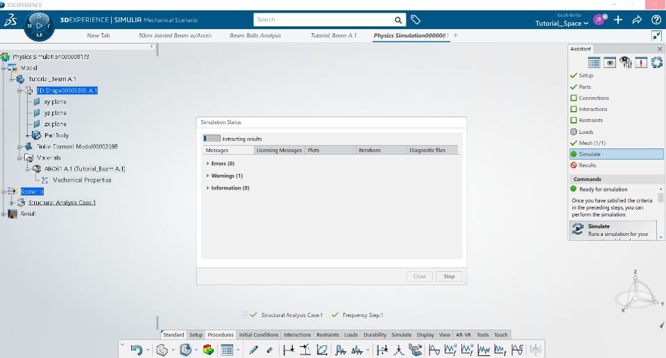Click the compass play button

tap(39, 26)
